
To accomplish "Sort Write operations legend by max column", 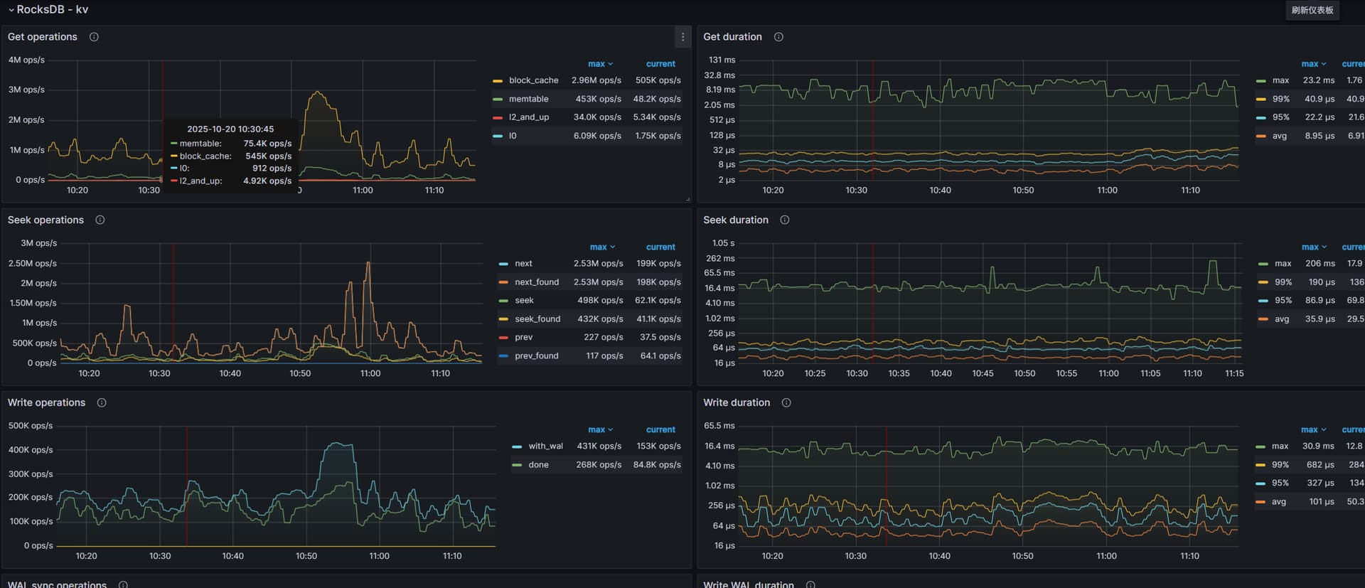I will [x=599, y=429].
